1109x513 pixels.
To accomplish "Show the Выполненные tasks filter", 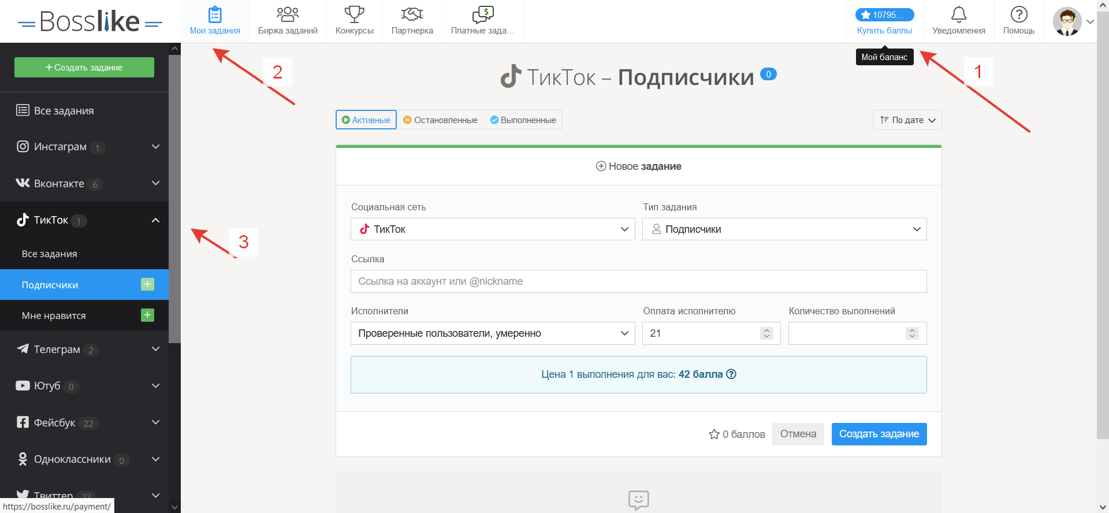I will (x=523, y=120).
